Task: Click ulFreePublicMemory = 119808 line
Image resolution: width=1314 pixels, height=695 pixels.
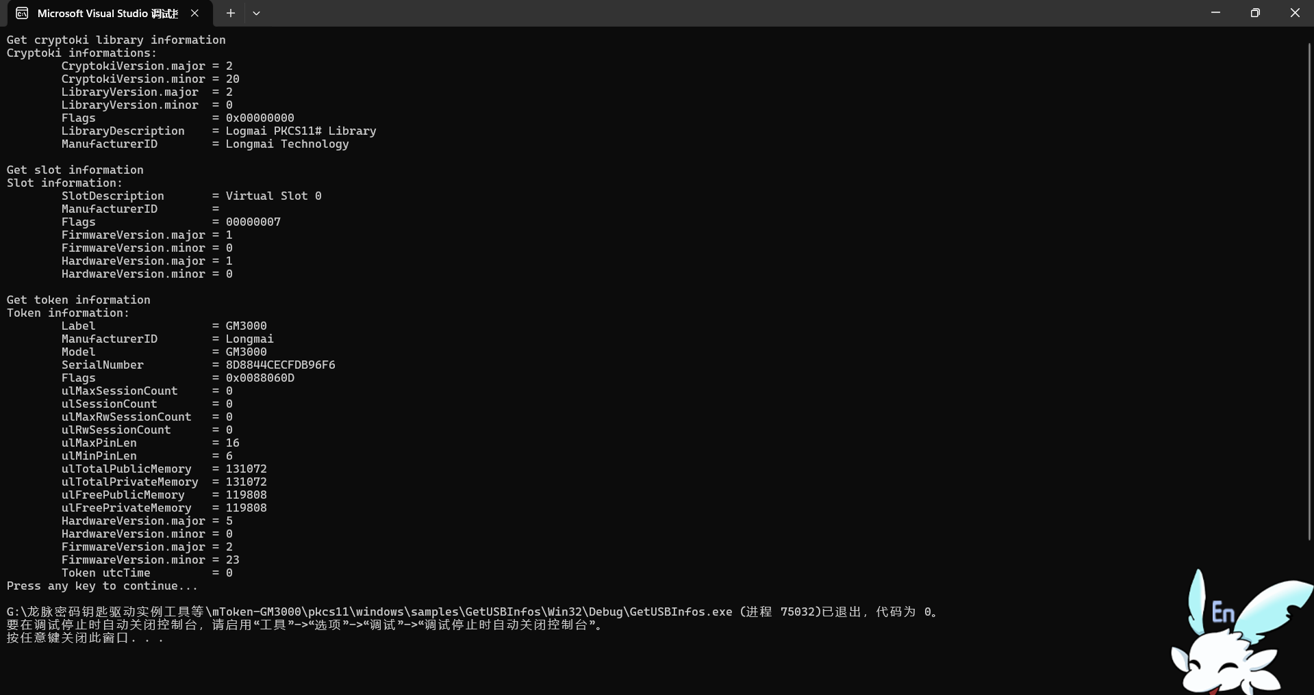Action: pos(164,495)
